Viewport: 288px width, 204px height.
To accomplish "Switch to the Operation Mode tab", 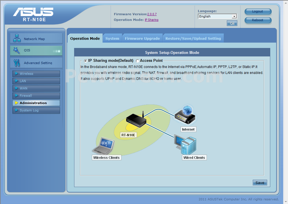I will 85,38.
